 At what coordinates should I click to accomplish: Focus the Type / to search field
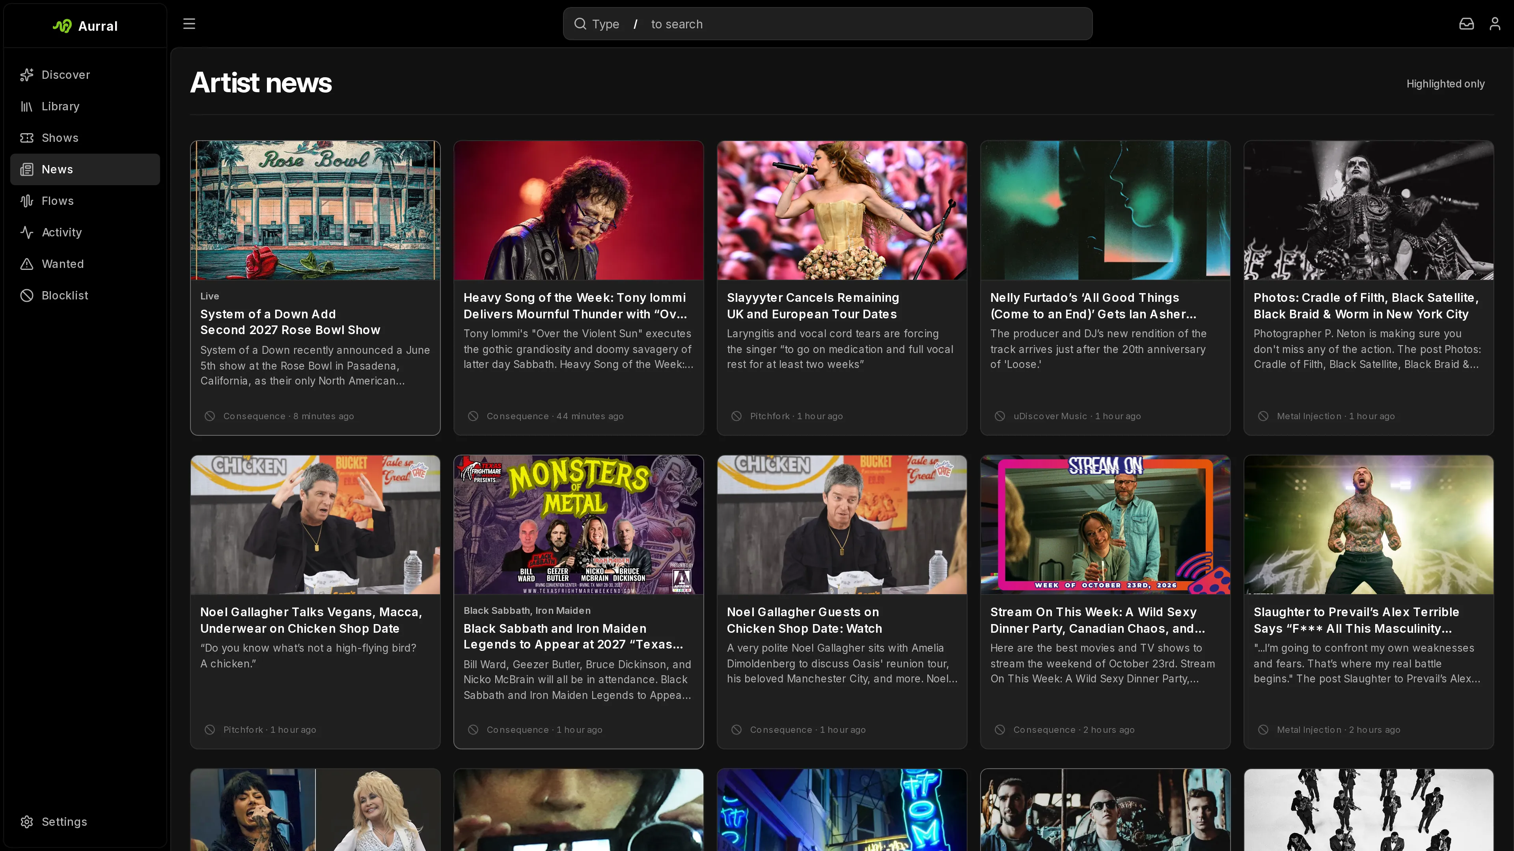[828, 24]
